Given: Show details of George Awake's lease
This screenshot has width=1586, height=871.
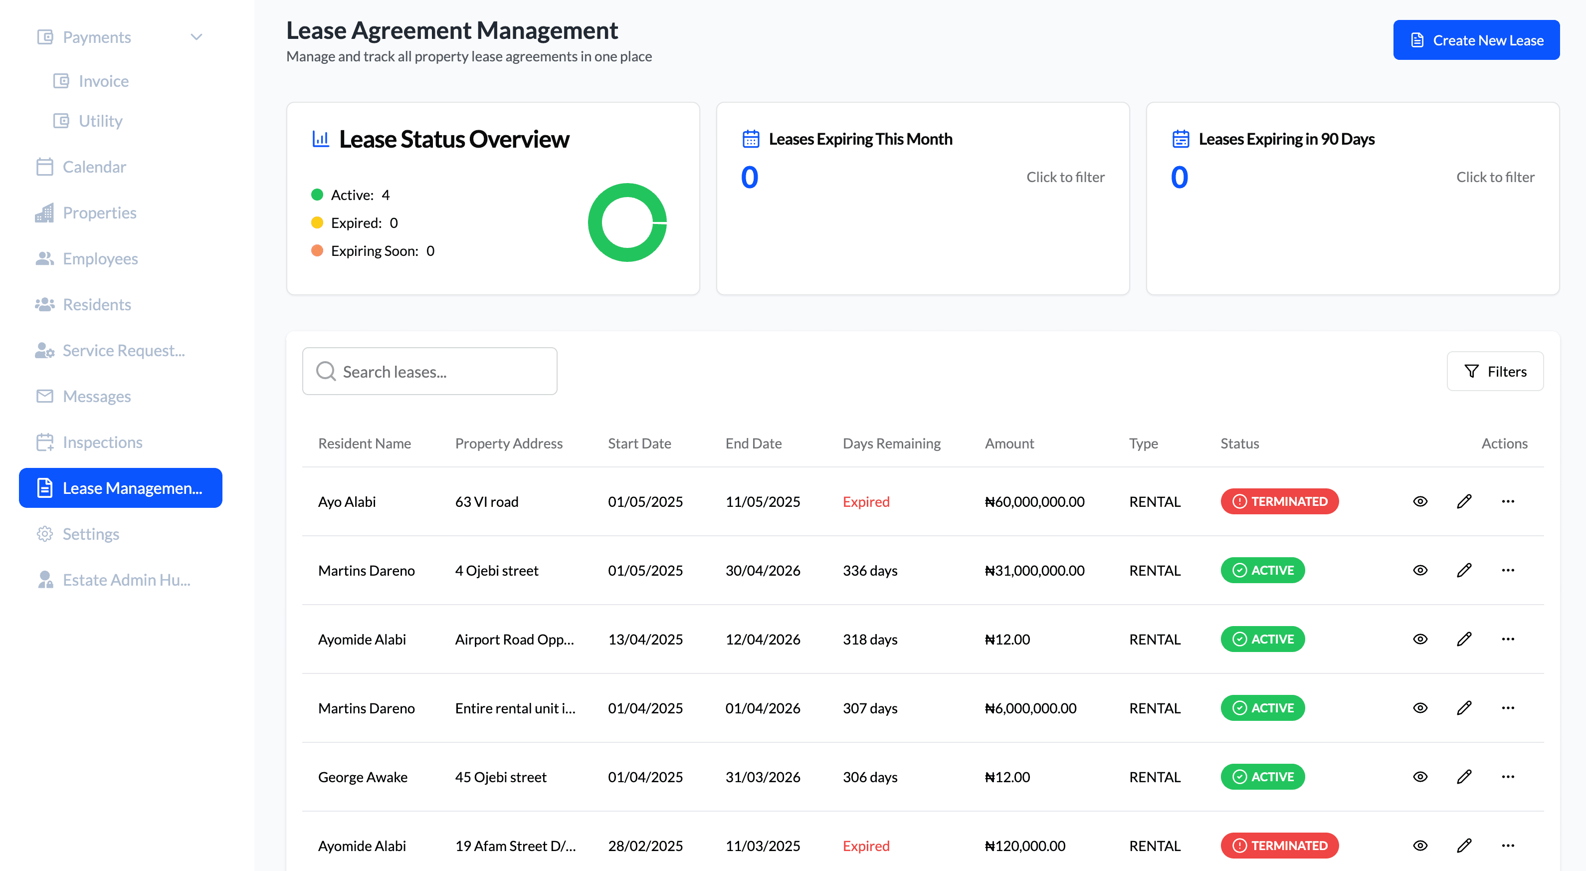Looking at the screenshot, I should pyautogui.click(x=1420, y=776).
